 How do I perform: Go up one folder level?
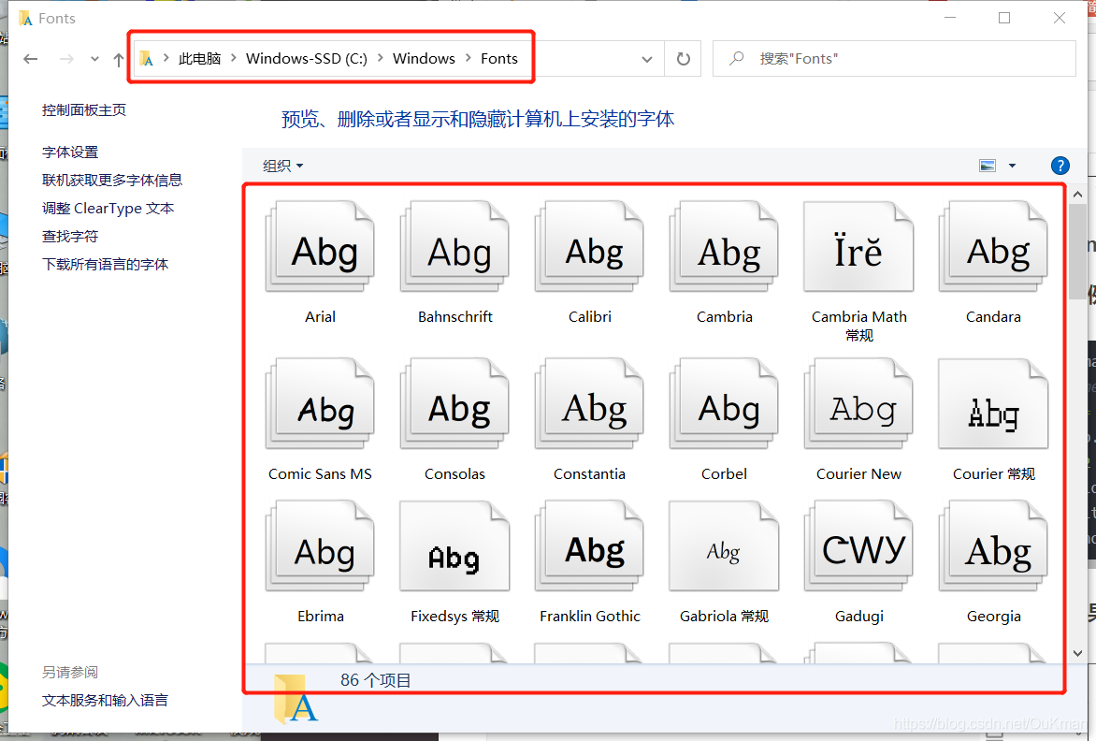[118, 60]
